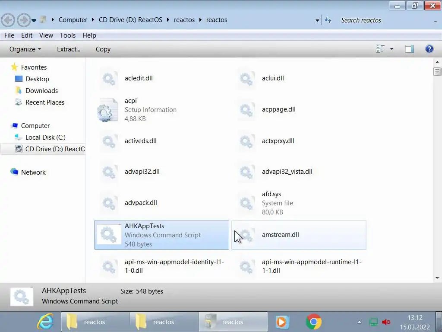Screen dimensions: 442x332
Task: Click the amstream.dll file name
Action: 281,235
